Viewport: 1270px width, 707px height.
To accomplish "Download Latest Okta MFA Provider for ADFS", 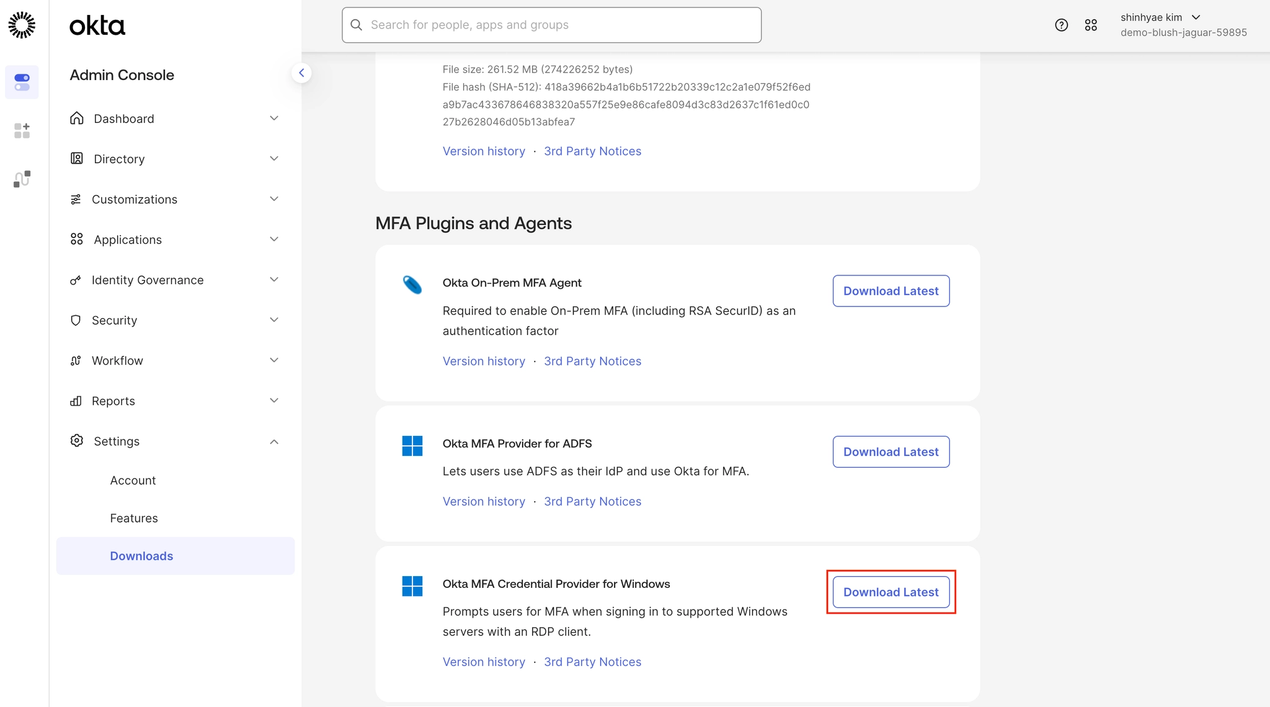I will (x=891, y=451).
